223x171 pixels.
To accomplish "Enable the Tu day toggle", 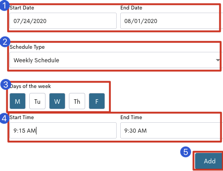I will point(37,101).
